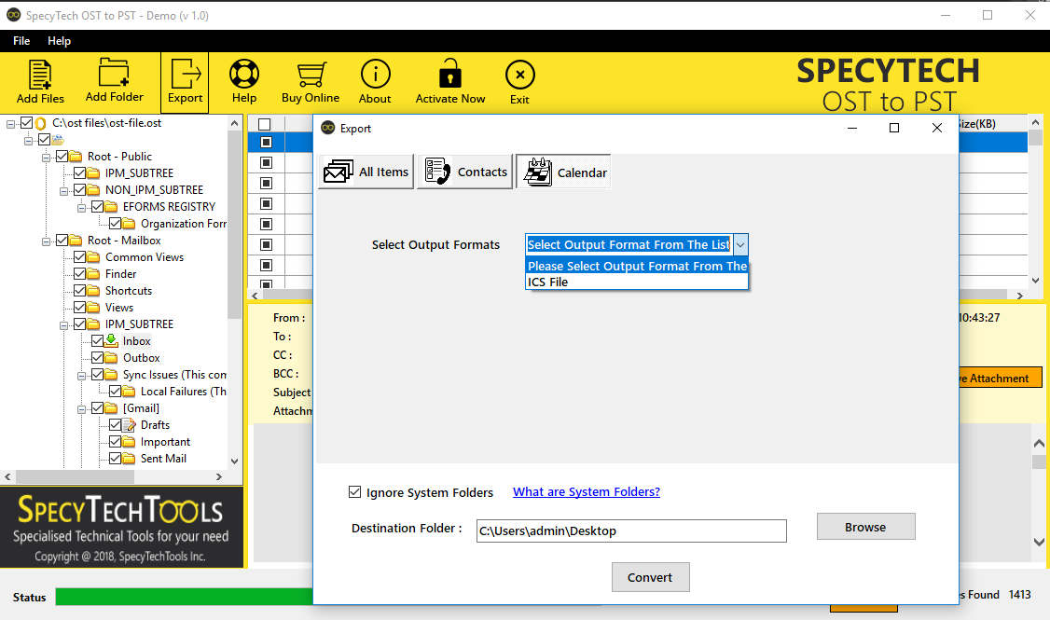The height and width of the screenshot is (620, 1050).
Task: Click the Sent Mail folder icon
Action: pos(130,459)
